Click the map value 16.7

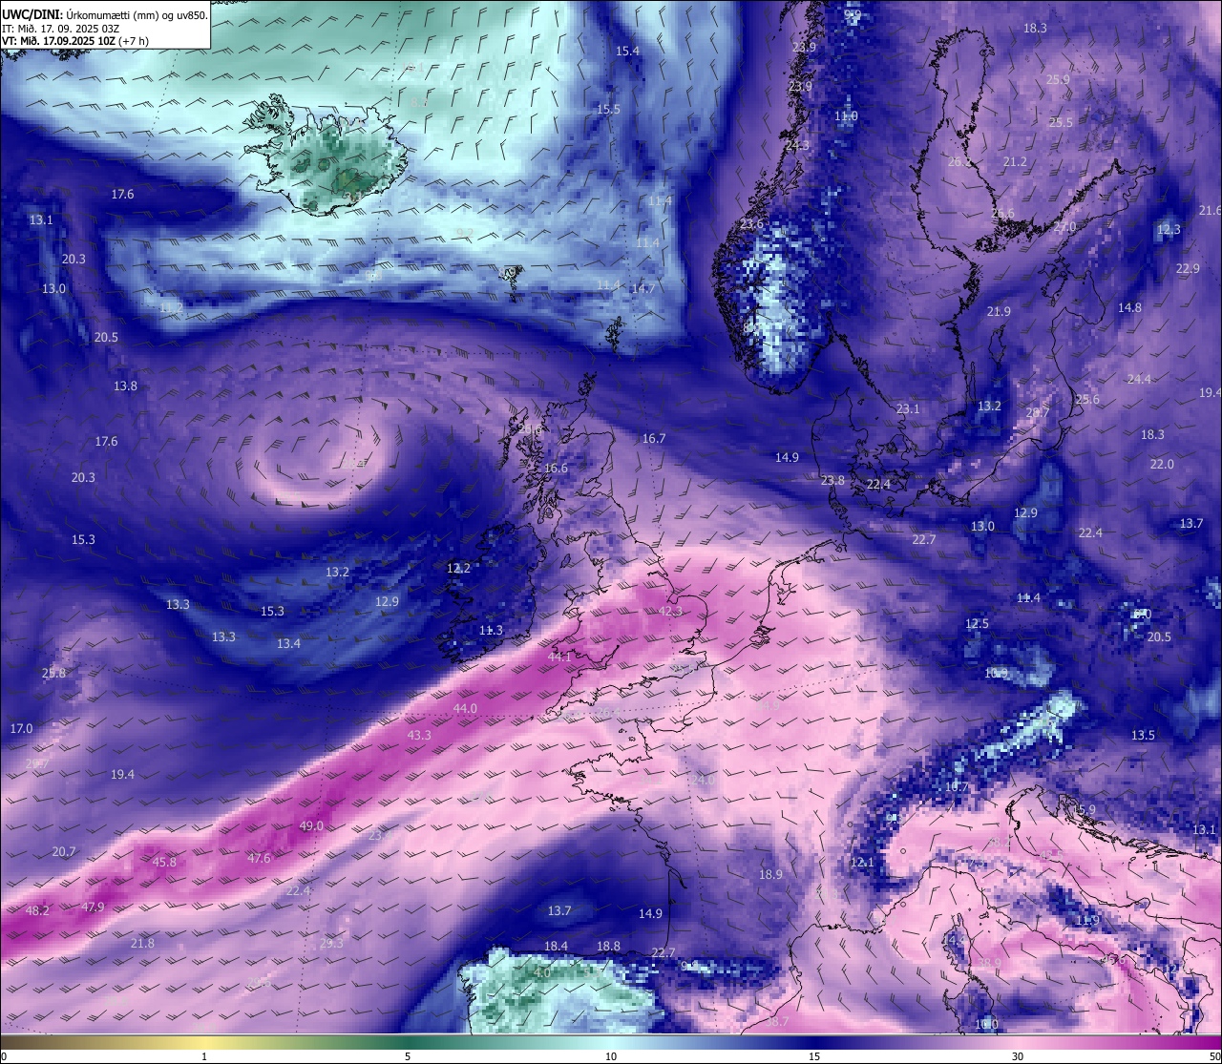click(653, 438)
